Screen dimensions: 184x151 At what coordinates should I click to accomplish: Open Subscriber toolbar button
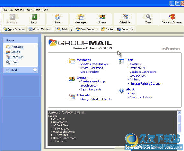tap(125, 29)
